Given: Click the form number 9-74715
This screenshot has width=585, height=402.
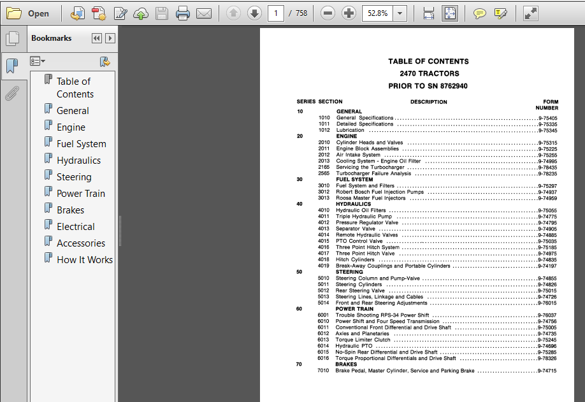Looking at the screenshot, I should (x=547, y=371).
